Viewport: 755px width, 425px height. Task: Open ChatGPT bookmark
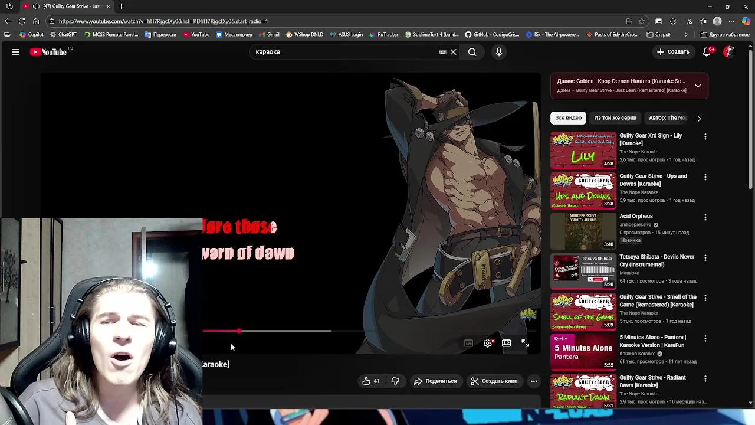click(x=63, y=35)
